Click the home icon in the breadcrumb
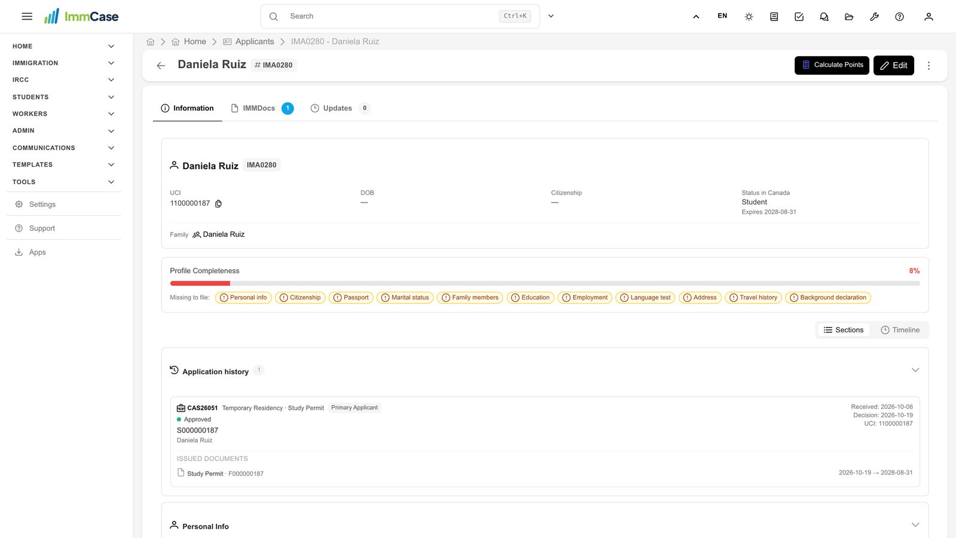 pos(151,42)
